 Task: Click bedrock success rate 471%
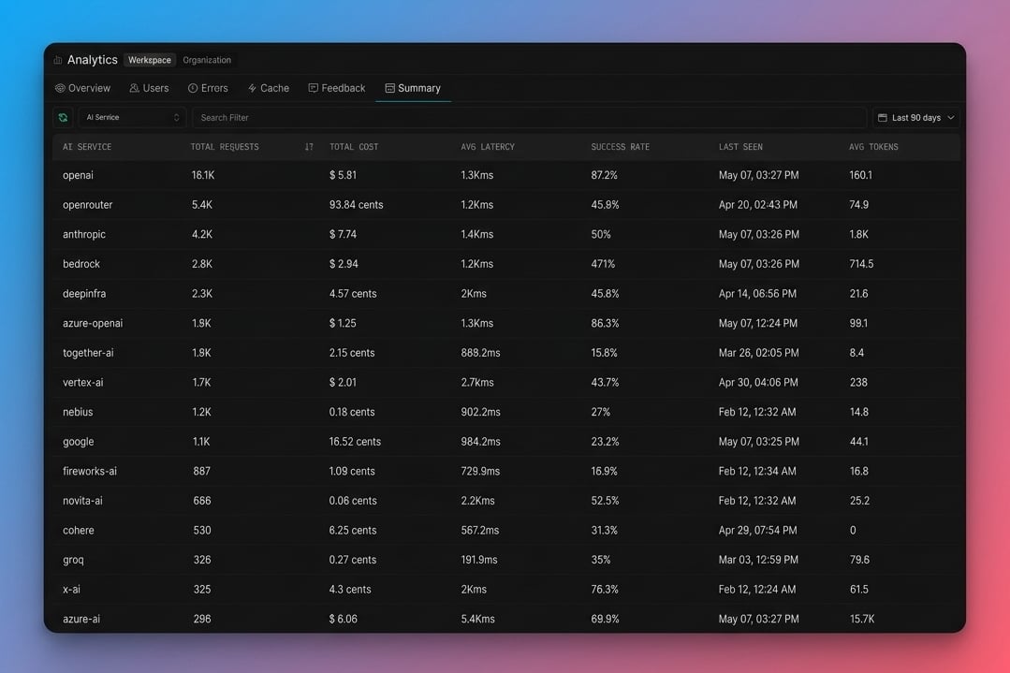(603, 264)
